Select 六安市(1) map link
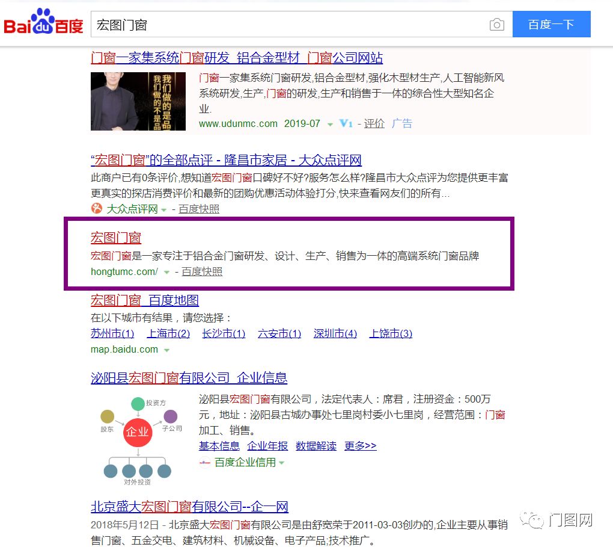 coord(279,333)
